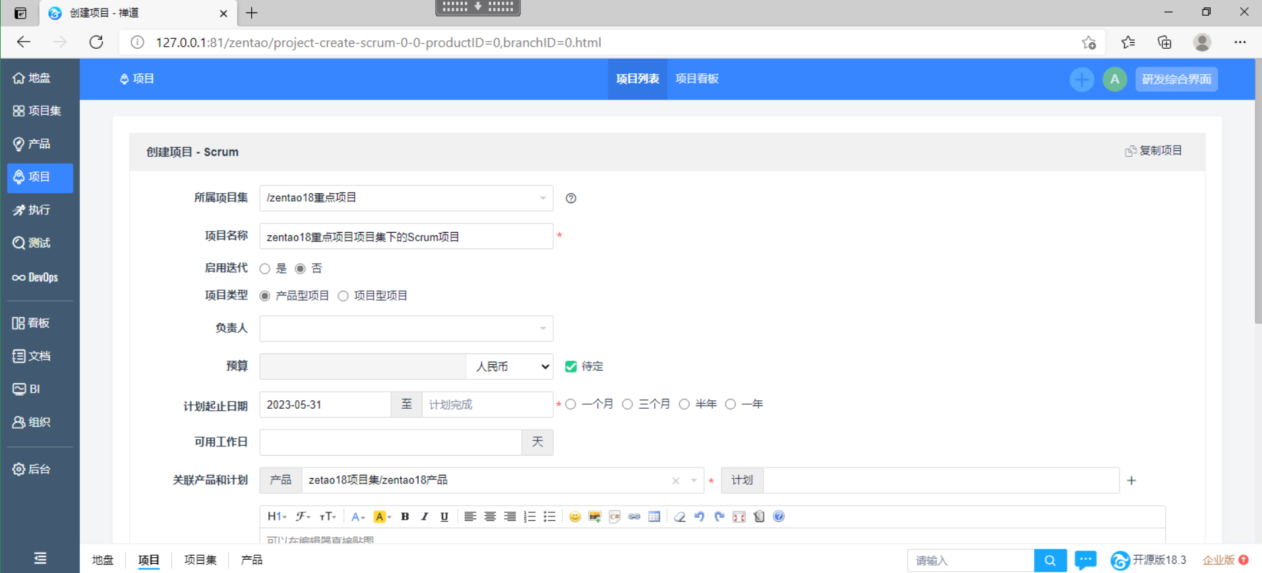The width and height of the screenshot is (1262, 573).
Task: Insert a hyperlink using the link icon
Action: [634, 517]
